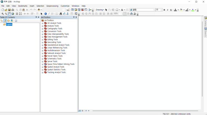This screenshot has height=115, width=207.
Task: Select Spatial Statistics Tools toolbox
Action: pos(56,70)
